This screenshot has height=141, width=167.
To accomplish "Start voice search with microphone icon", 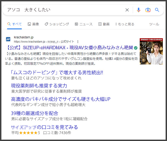I will [138, 10].
